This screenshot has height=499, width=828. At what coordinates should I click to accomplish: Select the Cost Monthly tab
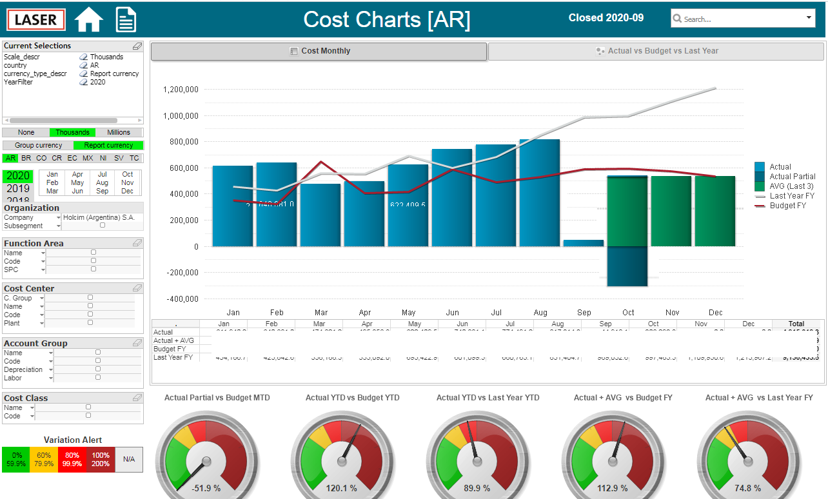click(319, 51)
